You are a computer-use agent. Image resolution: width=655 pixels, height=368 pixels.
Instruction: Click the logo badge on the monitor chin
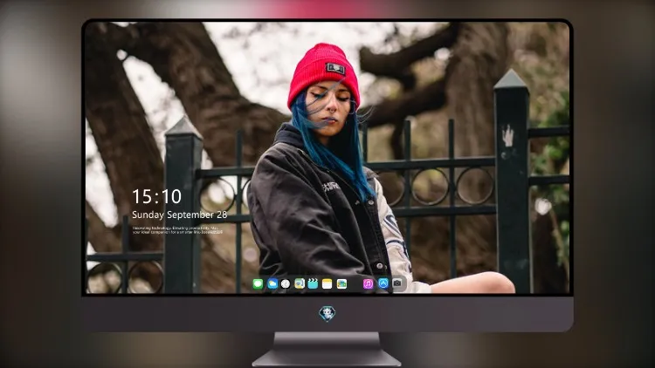(x=327, y=314)
